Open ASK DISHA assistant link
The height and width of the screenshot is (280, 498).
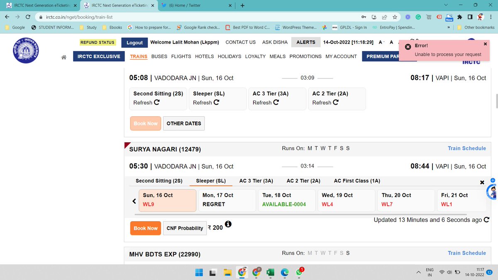pos(275,42)
